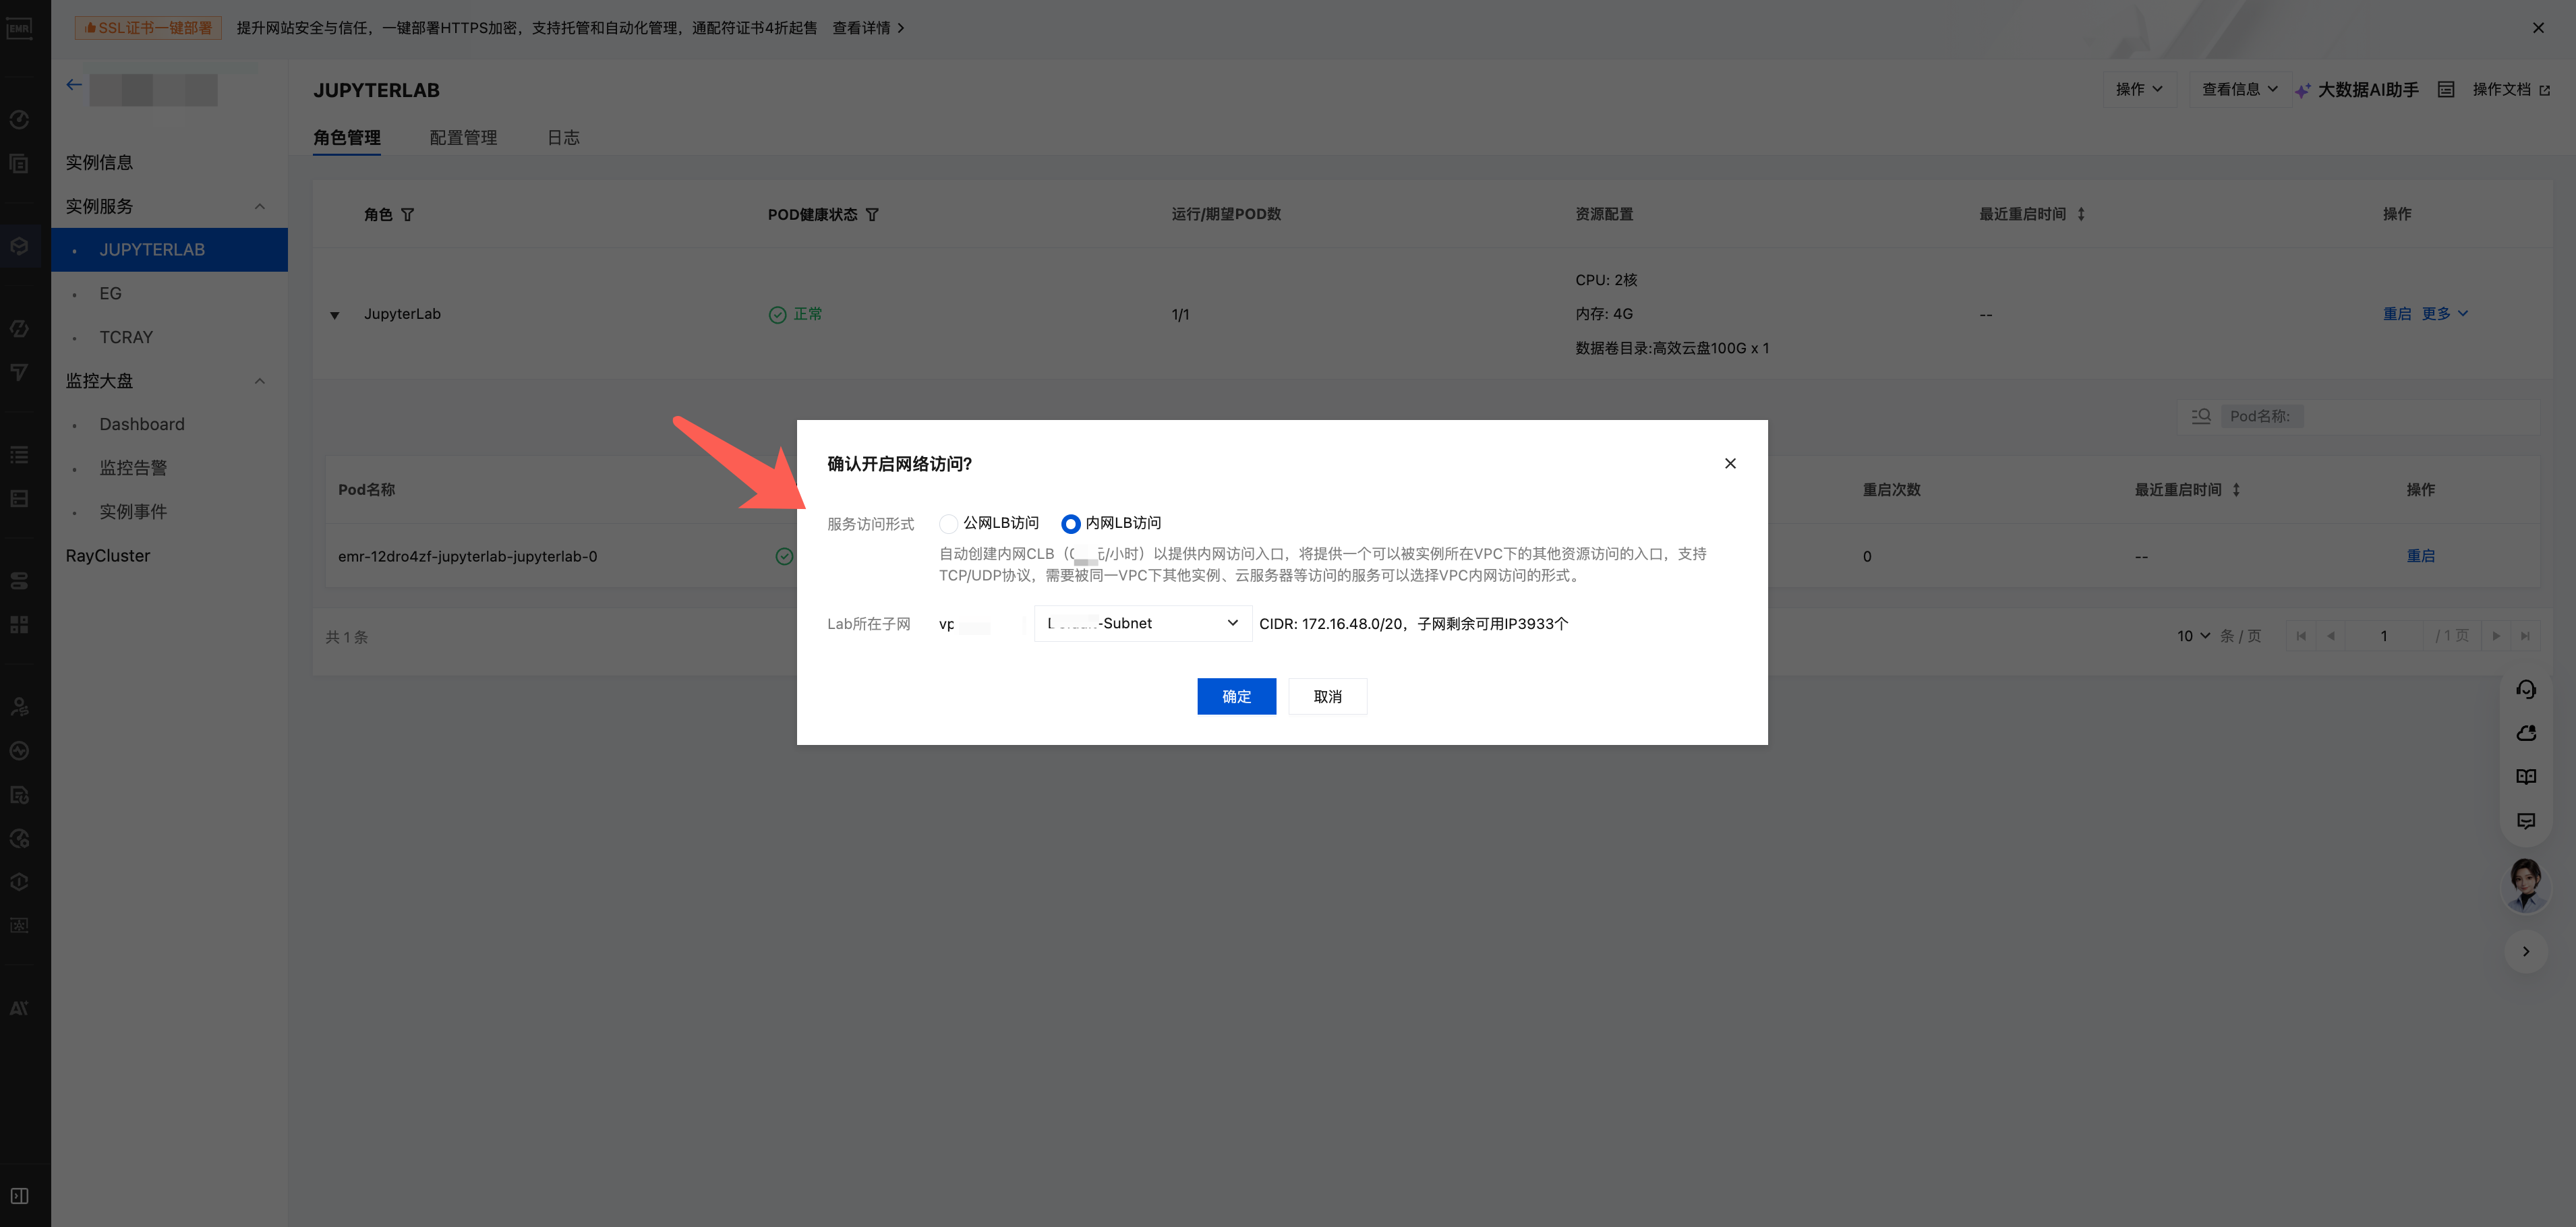2576x1227 pixels.
Task: Click the highlighted cube icon in dark sidebar
Action: 19,246
